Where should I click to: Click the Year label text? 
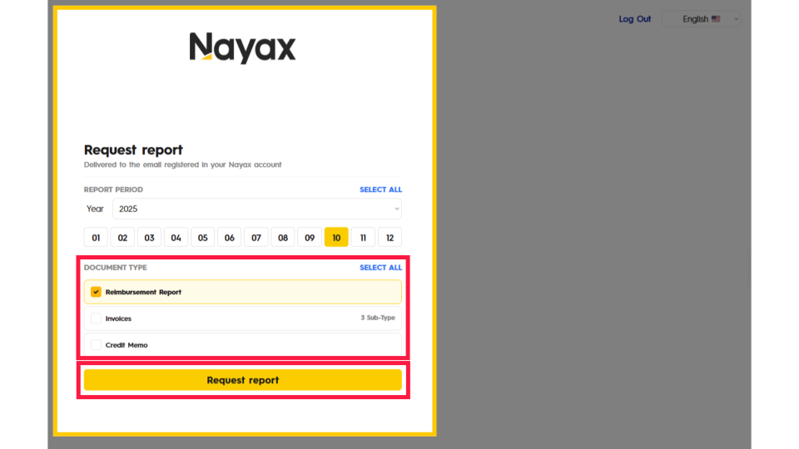[x=95, y=209]
